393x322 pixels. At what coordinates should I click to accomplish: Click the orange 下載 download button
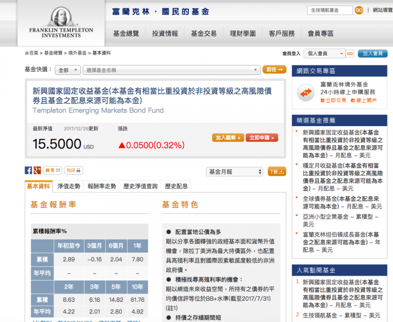[x=277, y=172]
